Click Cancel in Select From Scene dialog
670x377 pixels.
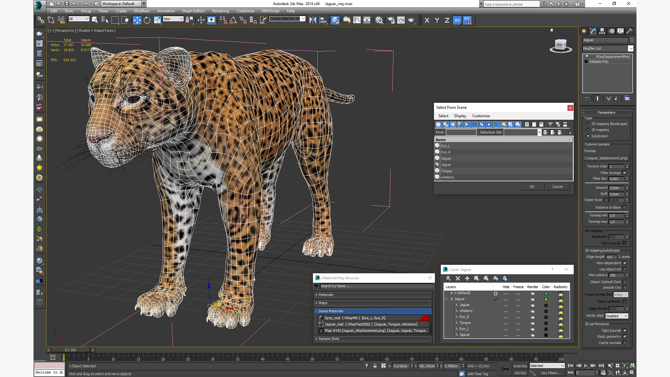point(557,187)
